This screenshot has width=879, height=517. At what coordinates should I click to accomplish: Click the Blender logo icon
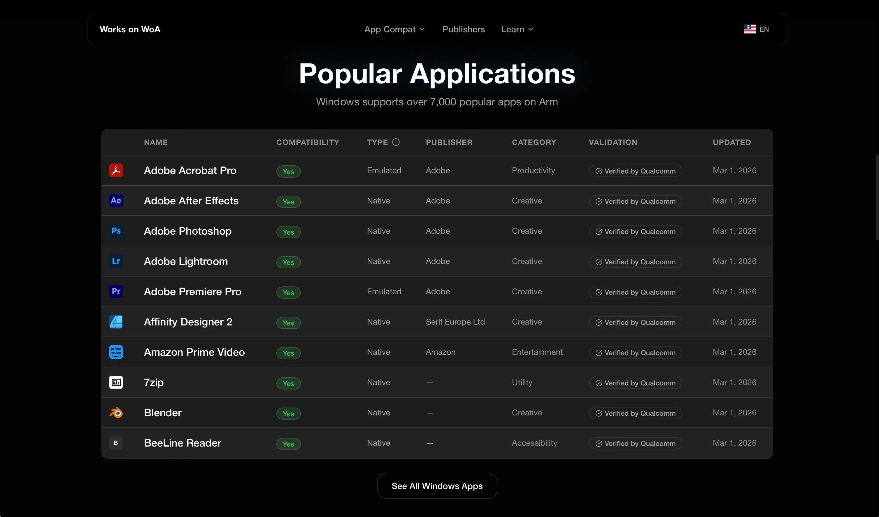(116, 413)
